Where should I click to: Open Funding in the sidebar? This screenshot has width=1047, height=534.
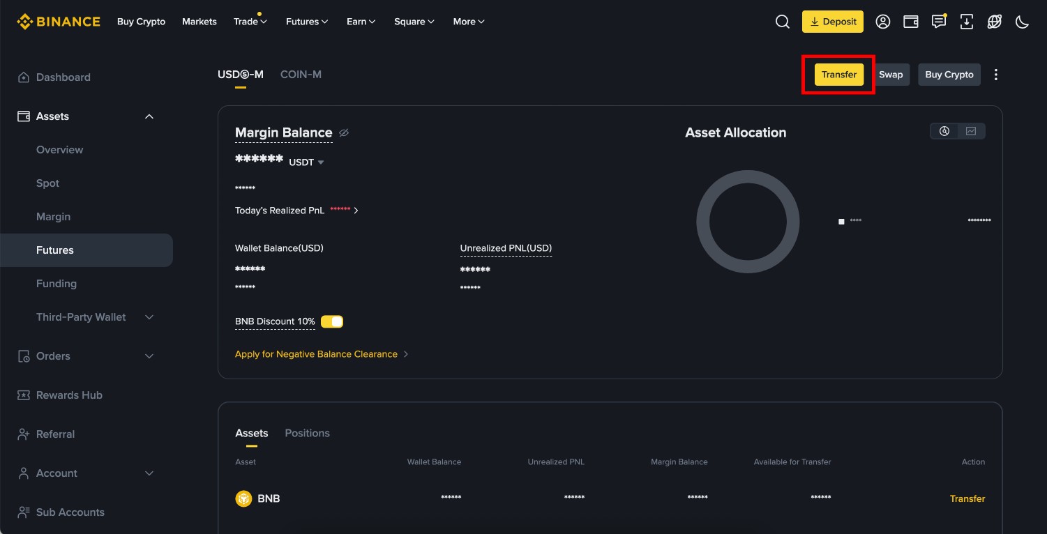pyautogui.click(x=57, y=284)
